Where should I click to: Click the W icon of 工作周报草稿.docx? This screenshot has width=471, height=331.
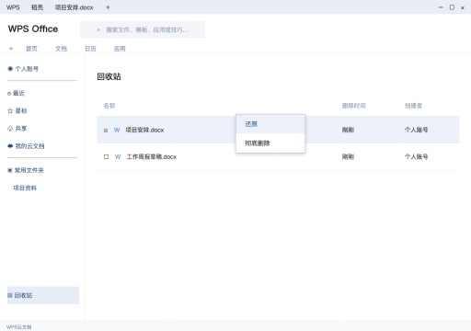tap(118, 156)
